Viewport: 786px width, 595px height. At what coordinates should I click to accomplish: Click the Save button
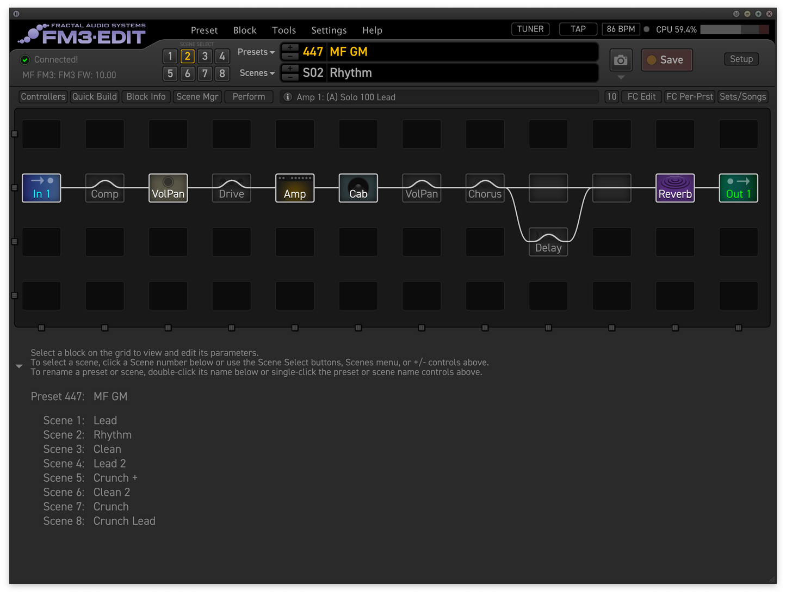(x=666, y=60)
